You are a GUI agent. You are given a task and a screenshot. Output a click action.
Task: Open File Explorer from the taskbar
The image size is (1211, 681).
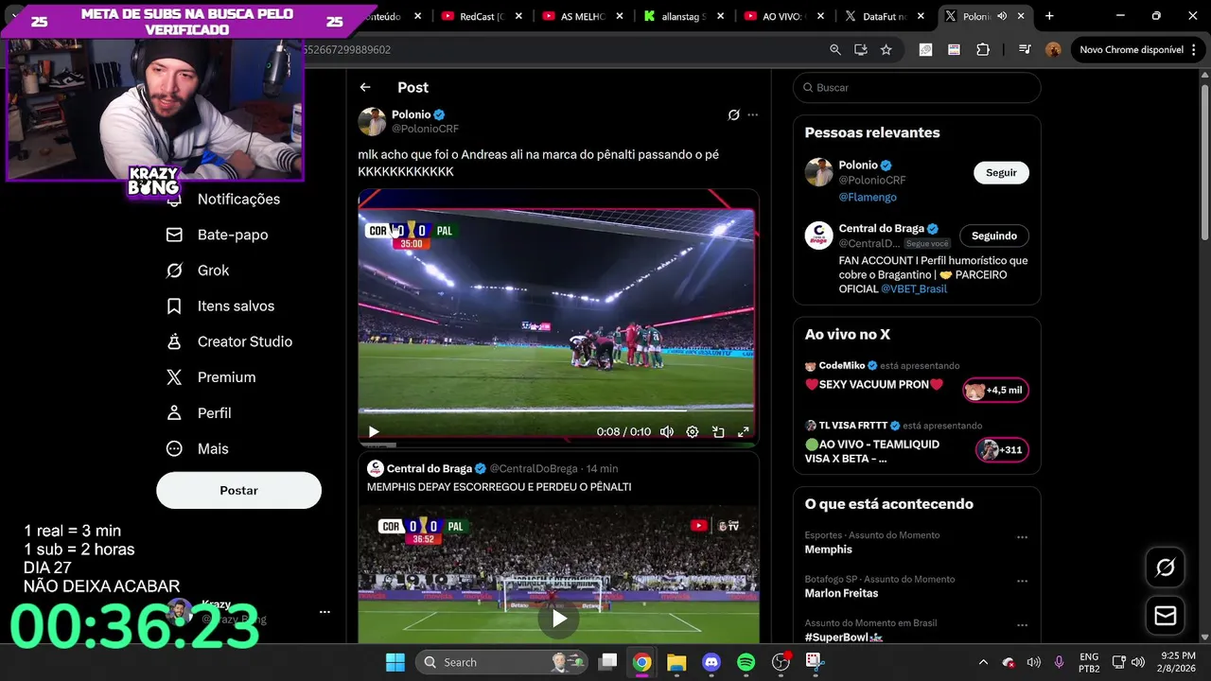click(676, 662)
